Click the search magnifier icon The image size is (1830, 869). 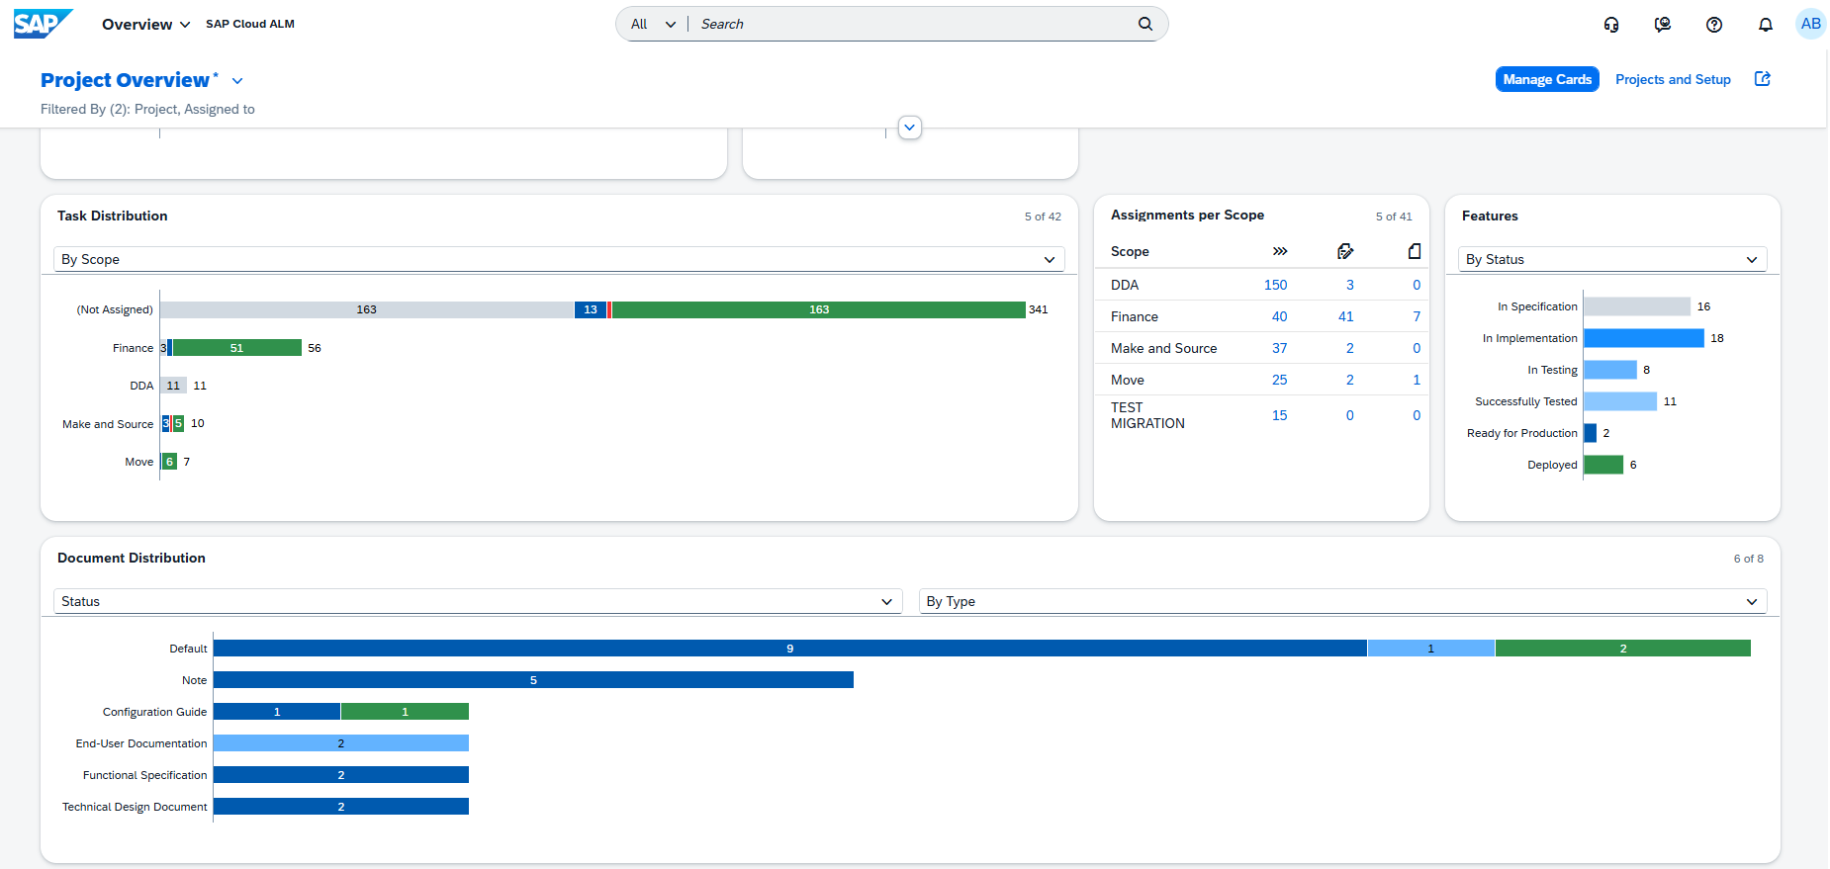(1144, 24)
